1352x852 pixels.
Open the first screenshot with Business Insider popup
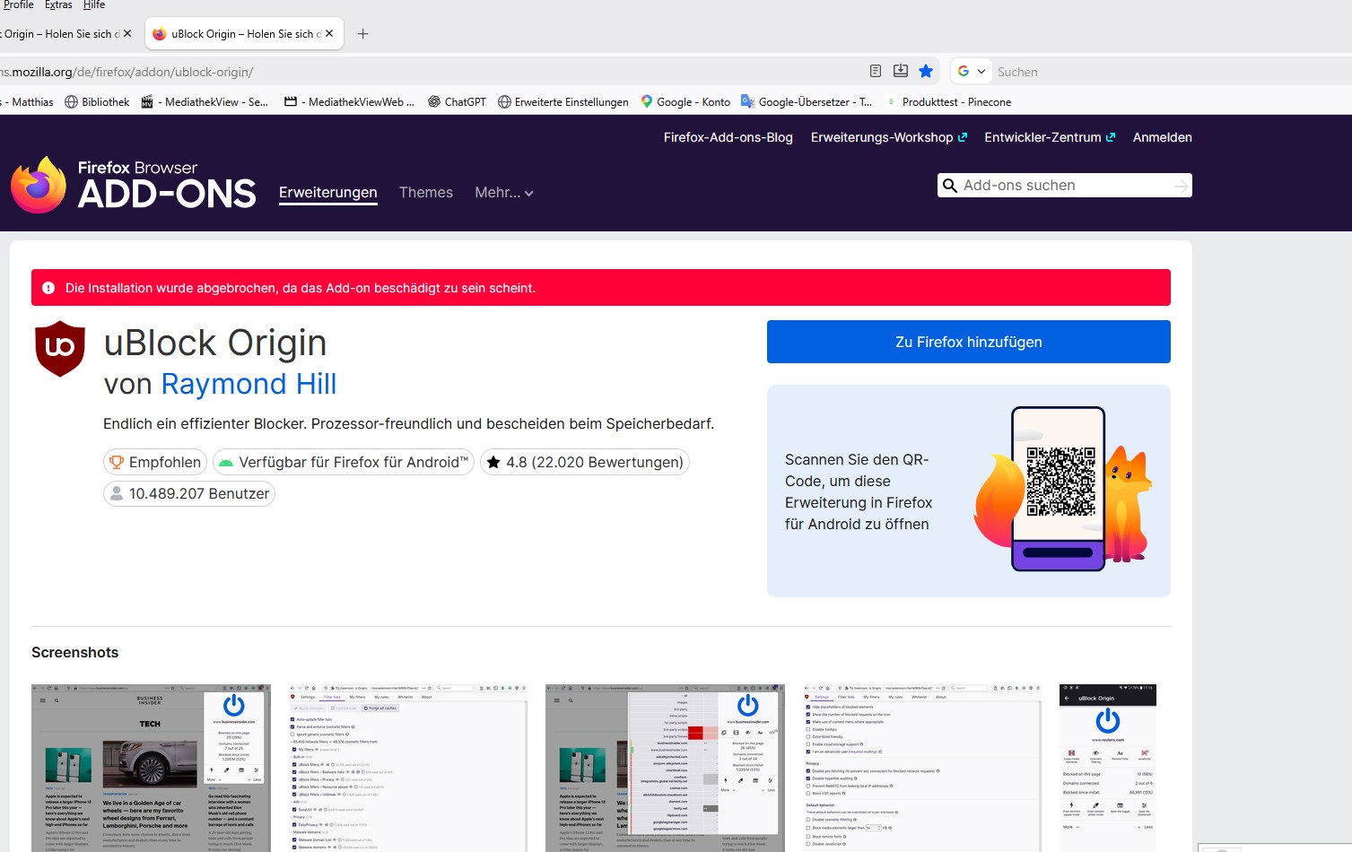[x=151, y=769]
